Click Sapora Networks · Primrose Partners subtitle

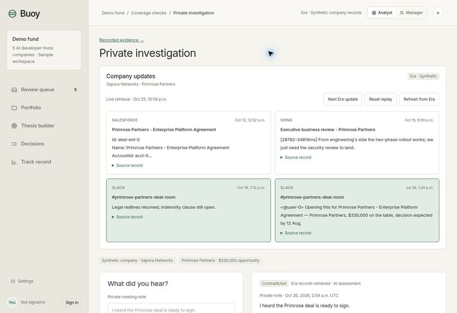pyautogui.click(x=141, y=84)
